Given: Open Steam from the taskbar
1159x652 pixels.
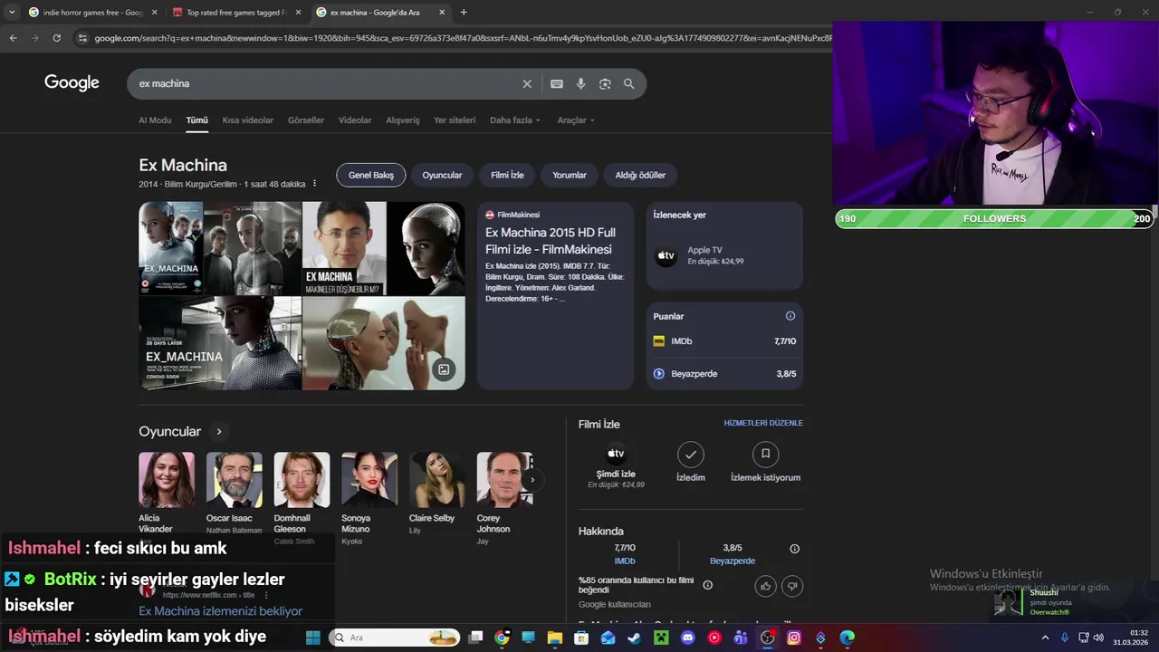Looking at the screenshot, I should click(634, 638).
